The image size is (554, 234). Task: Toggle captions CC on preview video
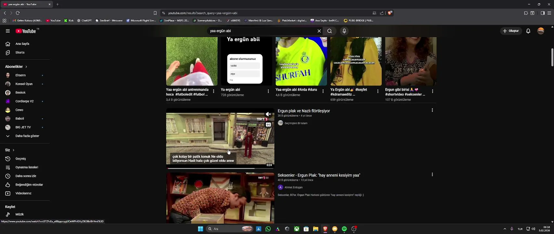coord(268,125)
